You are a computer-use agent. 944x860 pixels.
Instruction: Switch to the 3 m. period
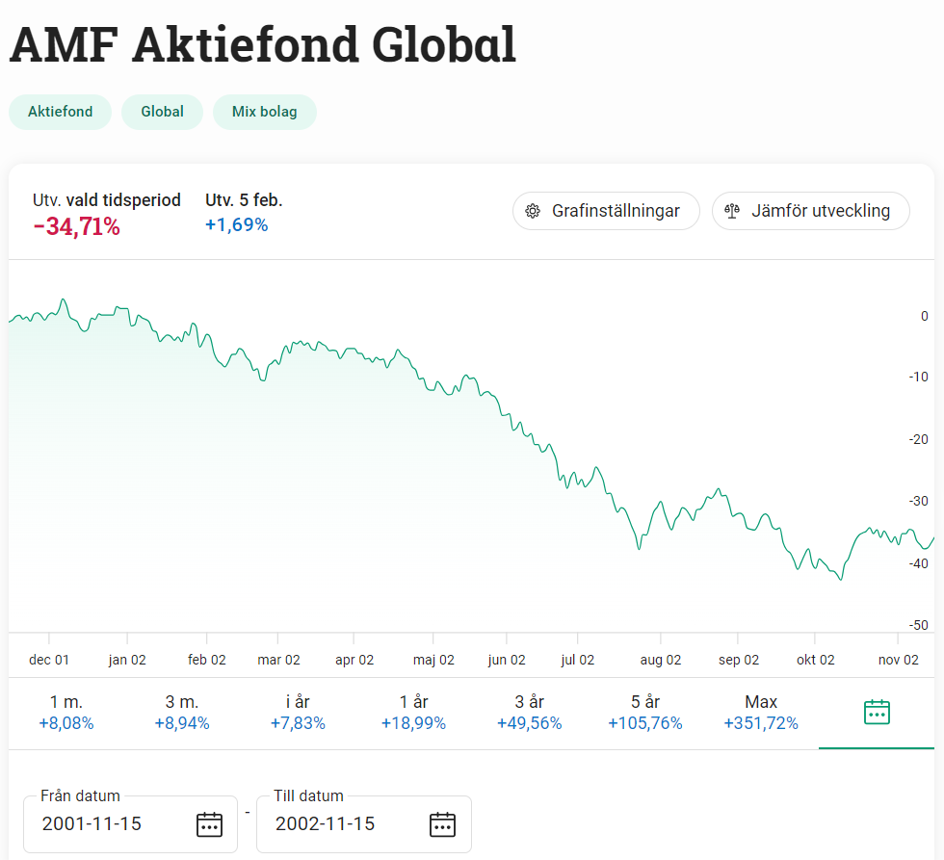point(182,713)
